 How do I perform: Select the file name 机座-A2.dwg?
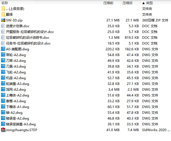(16, 78)
